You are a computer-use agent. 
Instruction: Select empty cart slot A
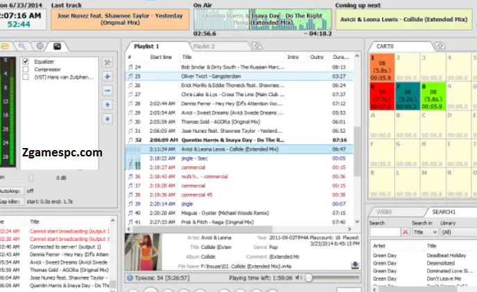point(382,125)
